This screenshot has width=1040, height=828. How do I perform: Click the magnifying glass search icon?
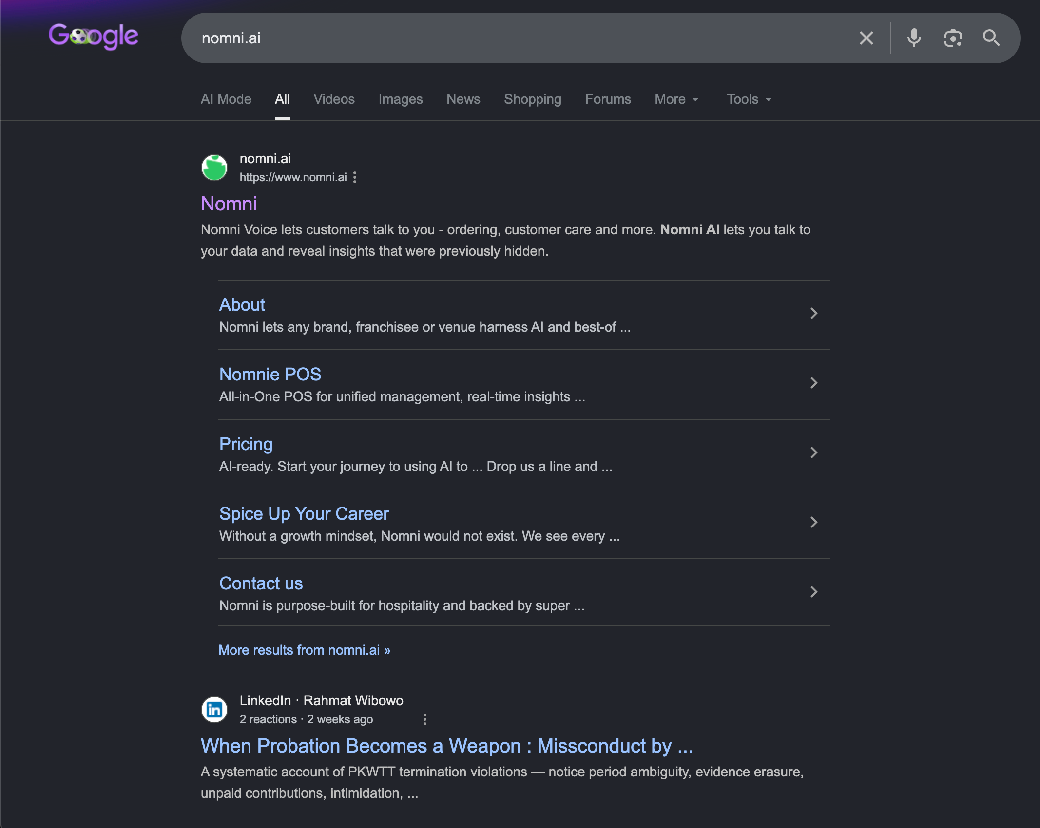point(991,38)
